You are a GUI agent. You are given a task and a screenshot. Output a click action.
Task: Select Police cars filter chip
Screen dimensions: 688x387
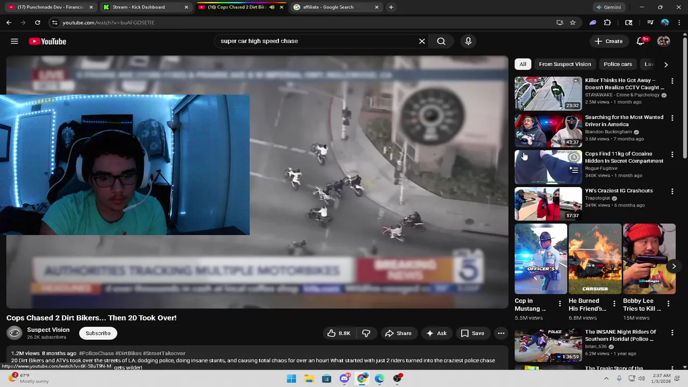[618, 64]
